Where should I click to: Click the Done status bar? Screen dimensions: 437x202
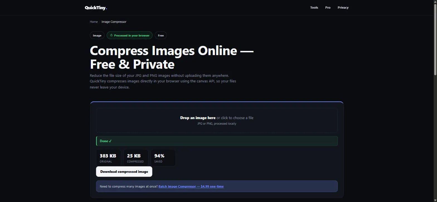(x=217, y=141)
